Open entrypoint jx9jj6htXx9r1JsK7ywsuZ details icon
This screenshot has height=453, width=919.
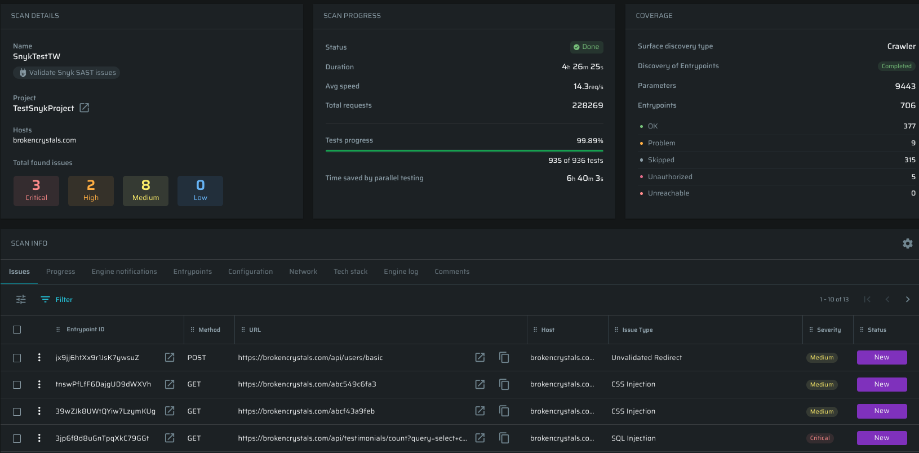(x=170, y=358)
